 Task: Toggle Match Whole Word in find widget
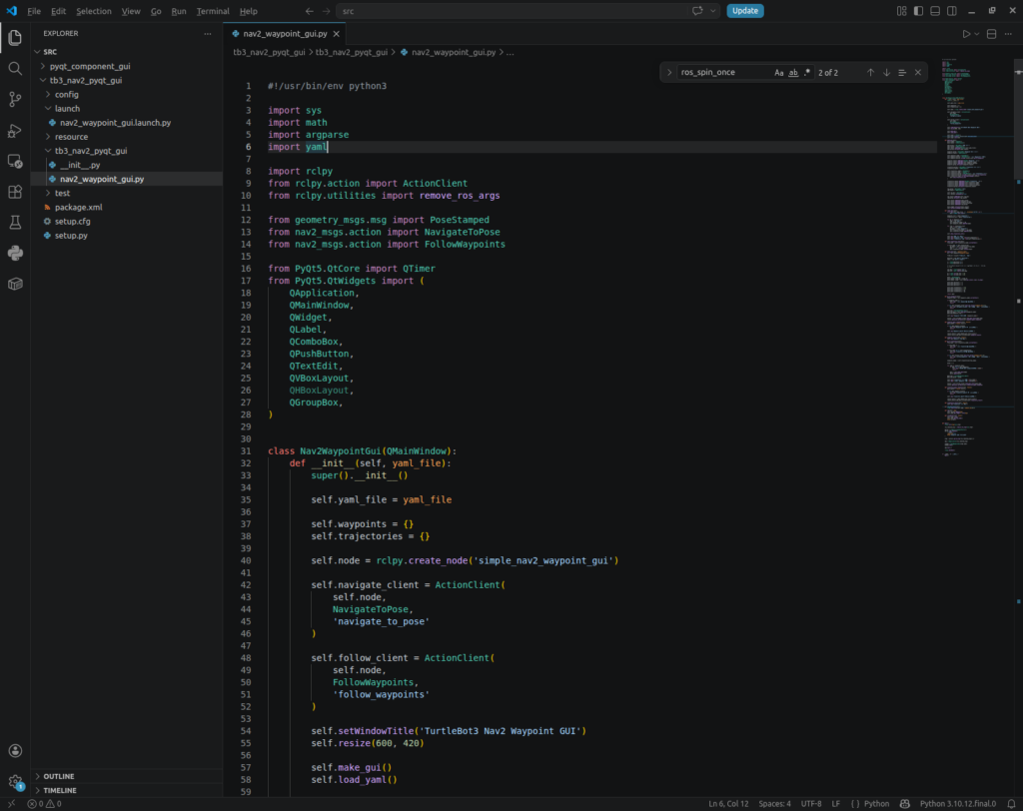point(793,73)
